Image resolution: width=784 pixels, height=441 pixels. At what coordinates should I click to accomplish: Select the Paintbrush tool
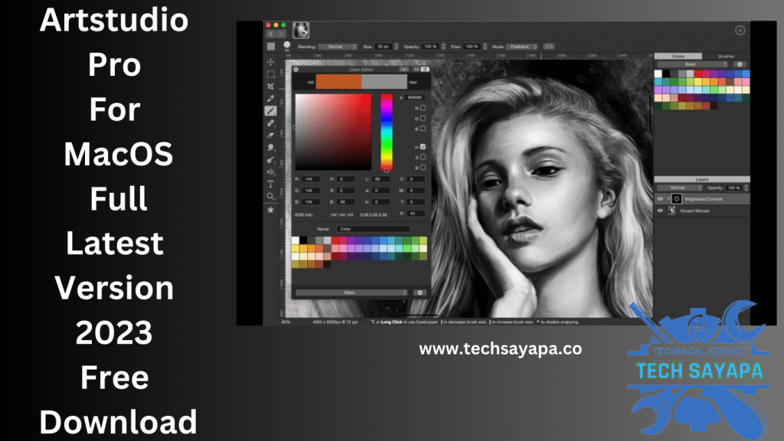coord(270,110)
